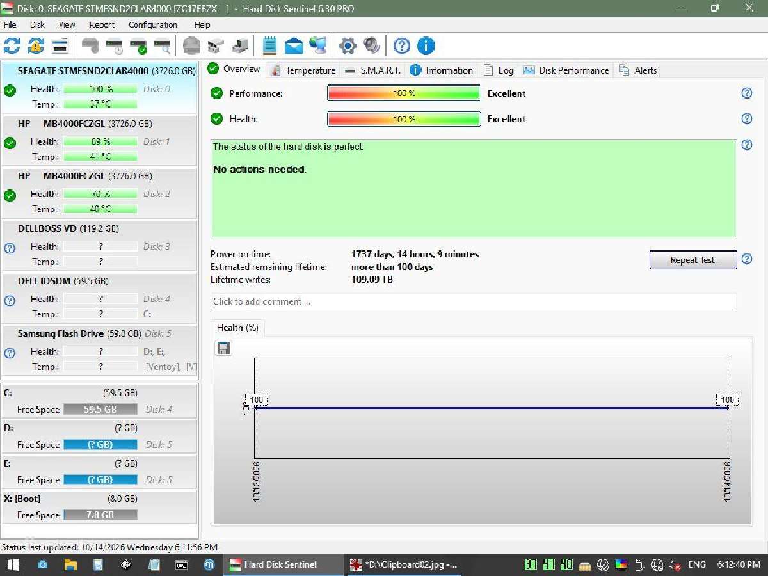Select the Overview tab
The height and width of the screenshot is (576, 768).
(x=234, y=69)
